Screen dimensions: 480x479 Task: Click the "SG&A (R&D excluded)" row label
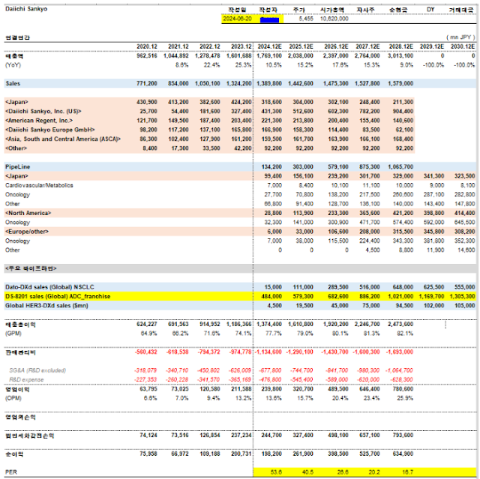click(37, 370)
